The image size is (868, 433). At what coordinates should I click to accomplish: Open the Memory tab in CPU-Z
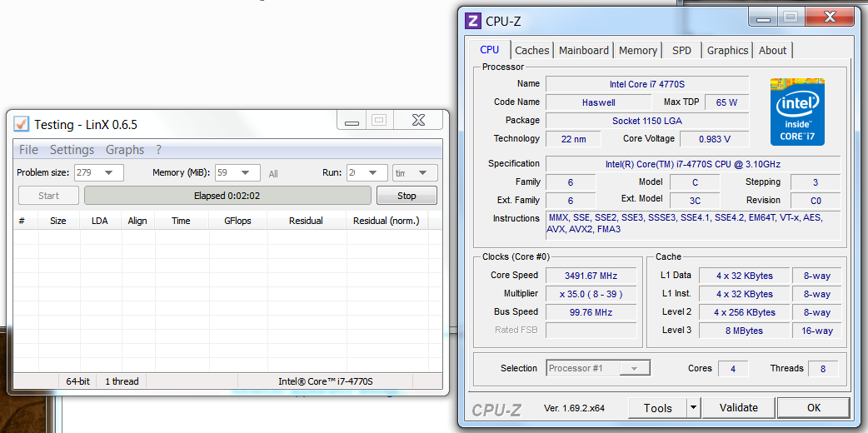(638, 50)
